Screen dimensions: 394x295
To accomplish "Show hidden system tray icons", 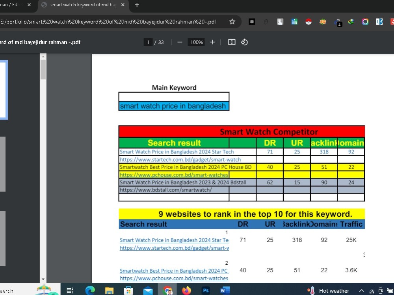I will [361, 291].
